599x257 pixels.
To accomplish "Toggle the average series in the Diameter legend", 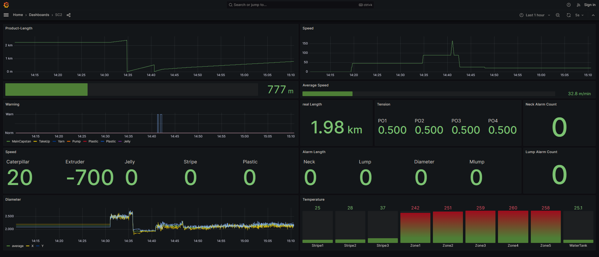I will coord(18,246).
